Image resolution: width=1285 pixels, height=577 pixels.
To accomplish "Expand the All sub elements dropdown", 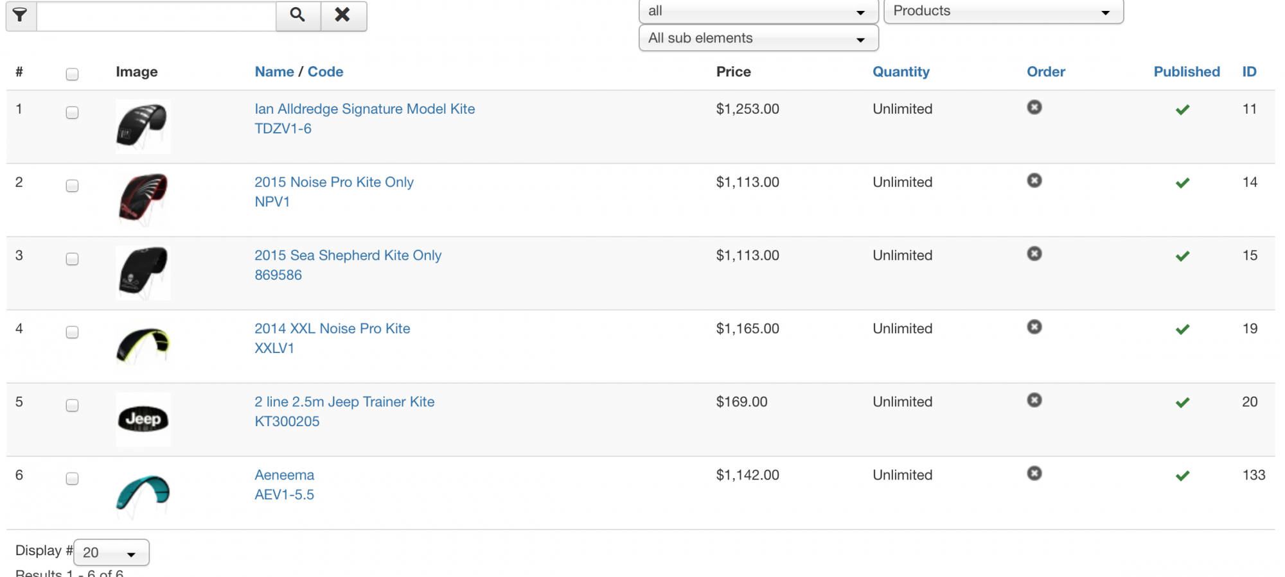I will [758, 39].
